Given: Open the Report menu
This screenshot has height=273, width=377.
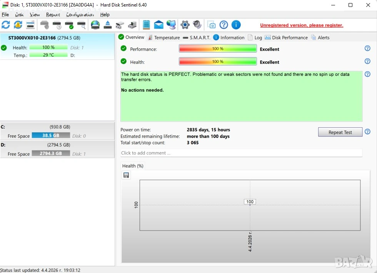Looking at the screenshot, I should (53, 15).
